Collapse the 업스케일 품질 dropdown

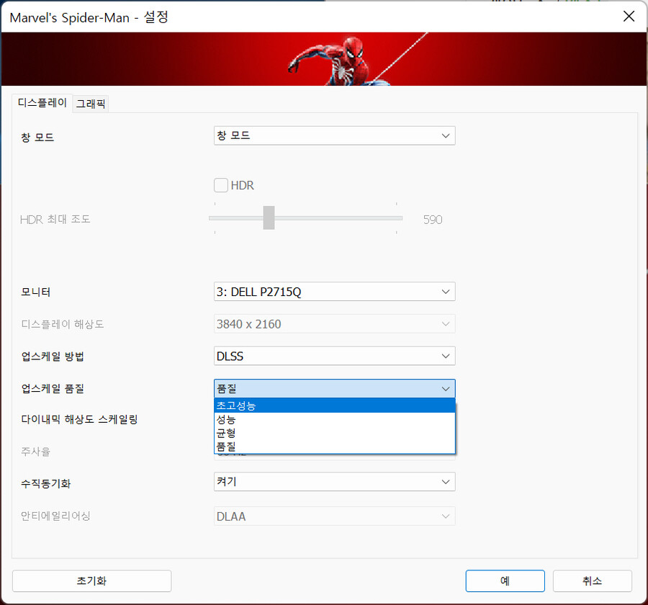coord(334,389)
